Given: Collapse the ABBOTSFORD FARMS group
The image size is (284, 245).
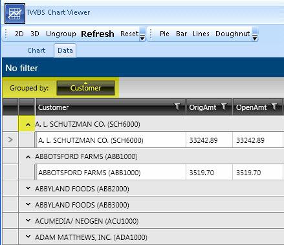Looking at the screenshot, I should click(28, 157).
